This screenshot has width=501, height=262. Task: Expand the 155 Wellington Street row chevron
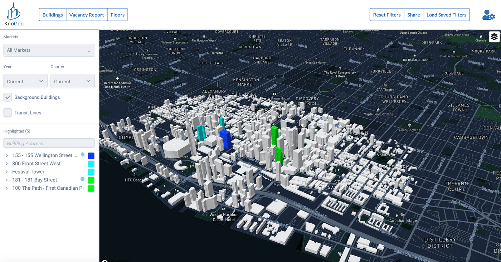6,155
